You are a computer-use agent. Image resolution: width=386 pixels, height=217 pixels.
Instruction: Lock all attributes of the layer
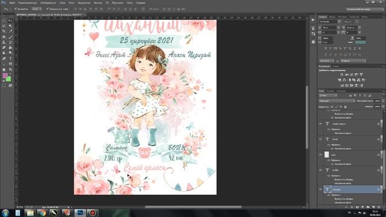click(x=345, y=107)
